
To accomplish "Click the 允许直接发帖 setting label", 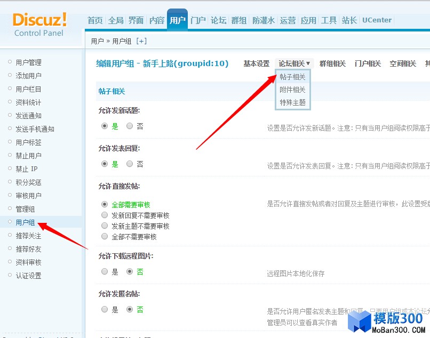I will tap(119, 187).
